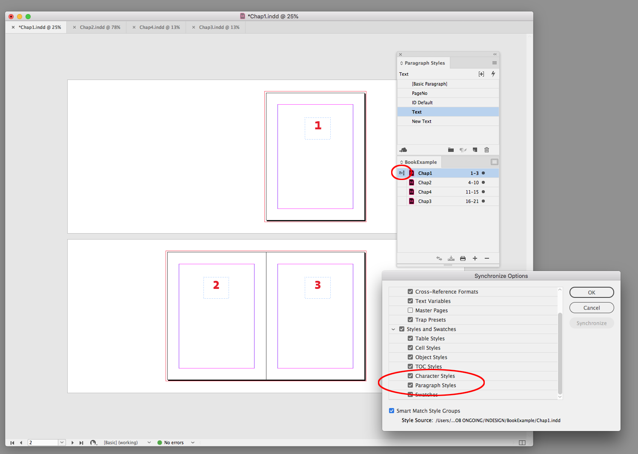Screen dimensions: 638x454
Task: Uncheck Text Variables
Action: click(x=410, y=301)
